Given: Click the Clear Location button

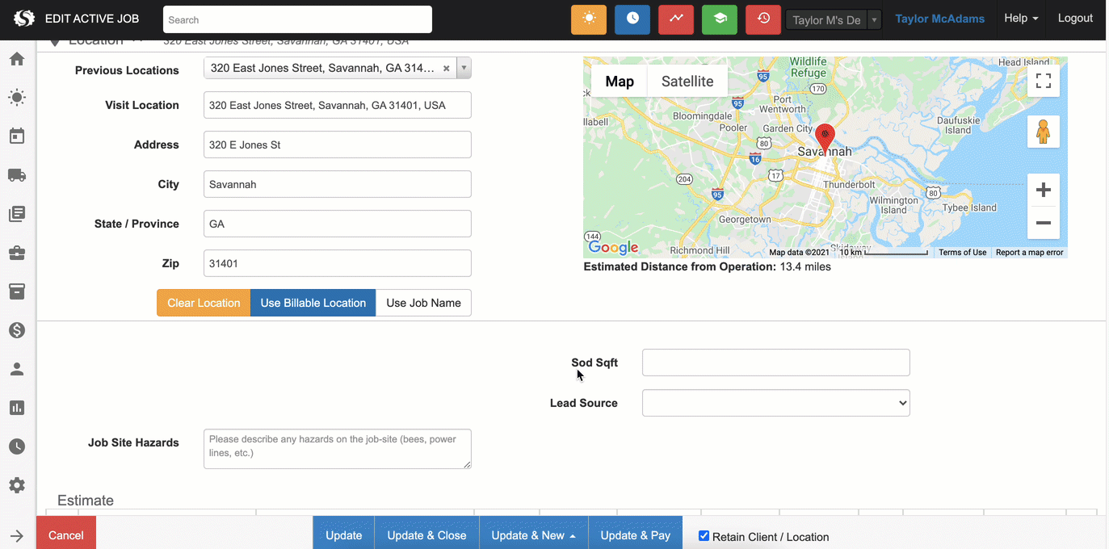Looking at the screenshot, I should coord(204,303).
